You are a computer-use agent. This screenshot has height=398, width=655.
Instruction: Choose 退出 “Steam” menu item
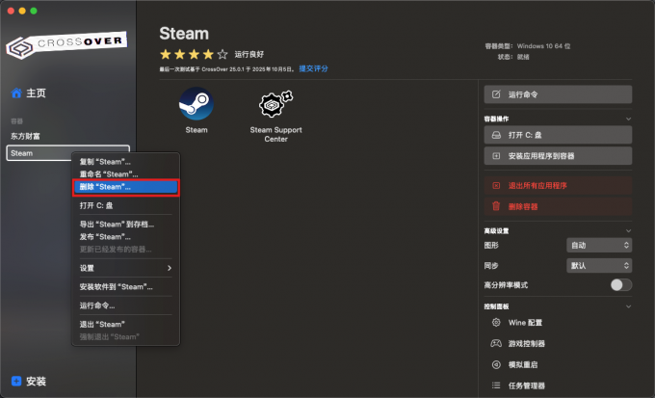[x=126, y=325]
